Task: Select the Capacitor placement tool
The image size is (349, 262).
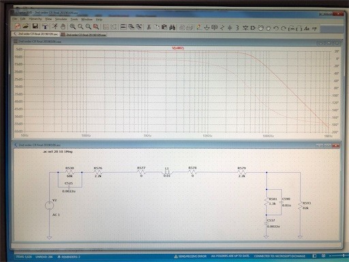Action: [230, 28]
